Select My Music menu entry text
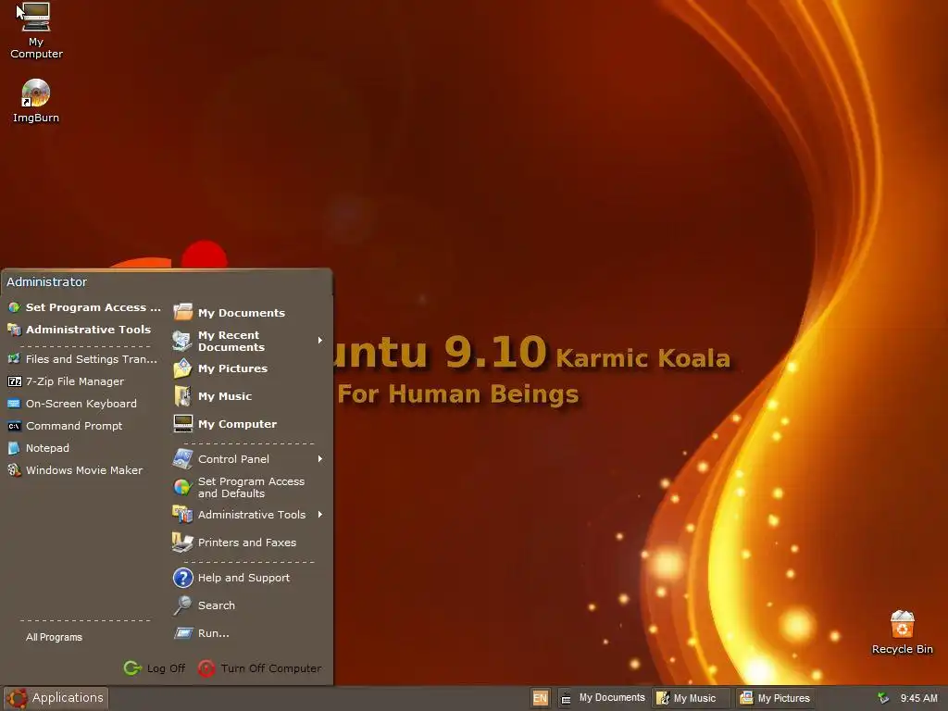Screen dimensions: 948x711 pos(225,396)
